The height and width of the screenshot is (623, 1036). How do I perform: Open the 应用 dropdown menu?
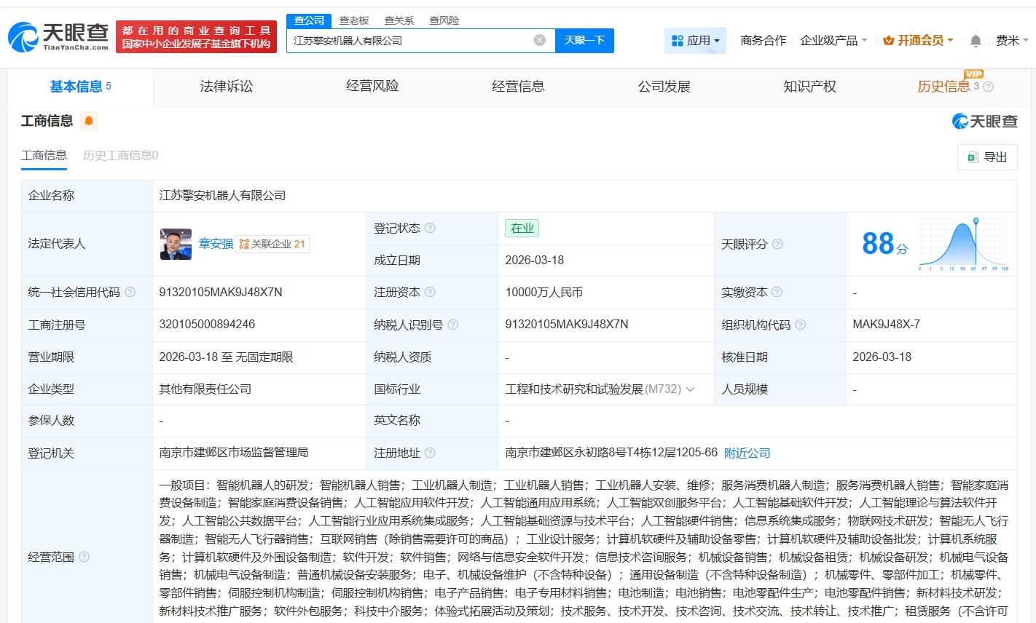pyautogui.click(x=695, y=41)
